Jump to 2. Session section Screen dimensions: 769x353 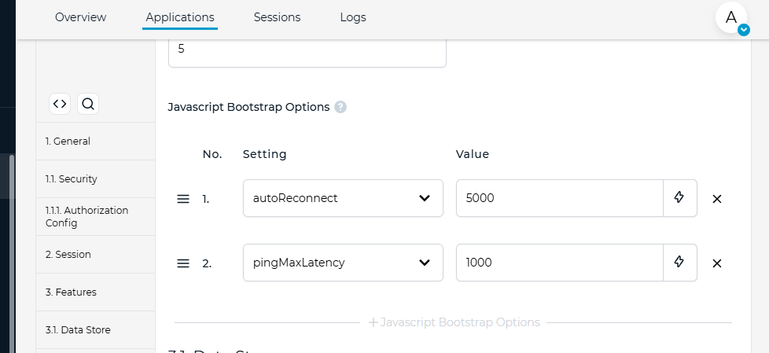(x=96, y=255)
